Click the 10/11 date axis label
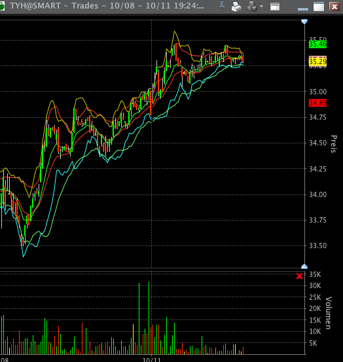The height and width of the screenshot is (362, 343). pyautogui.click(x=151, y=359)
